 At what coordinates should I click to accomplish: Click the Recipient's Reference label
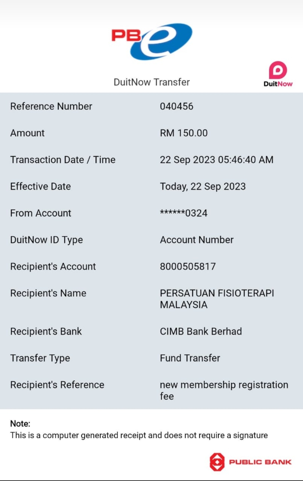click(x=57, y=385)
